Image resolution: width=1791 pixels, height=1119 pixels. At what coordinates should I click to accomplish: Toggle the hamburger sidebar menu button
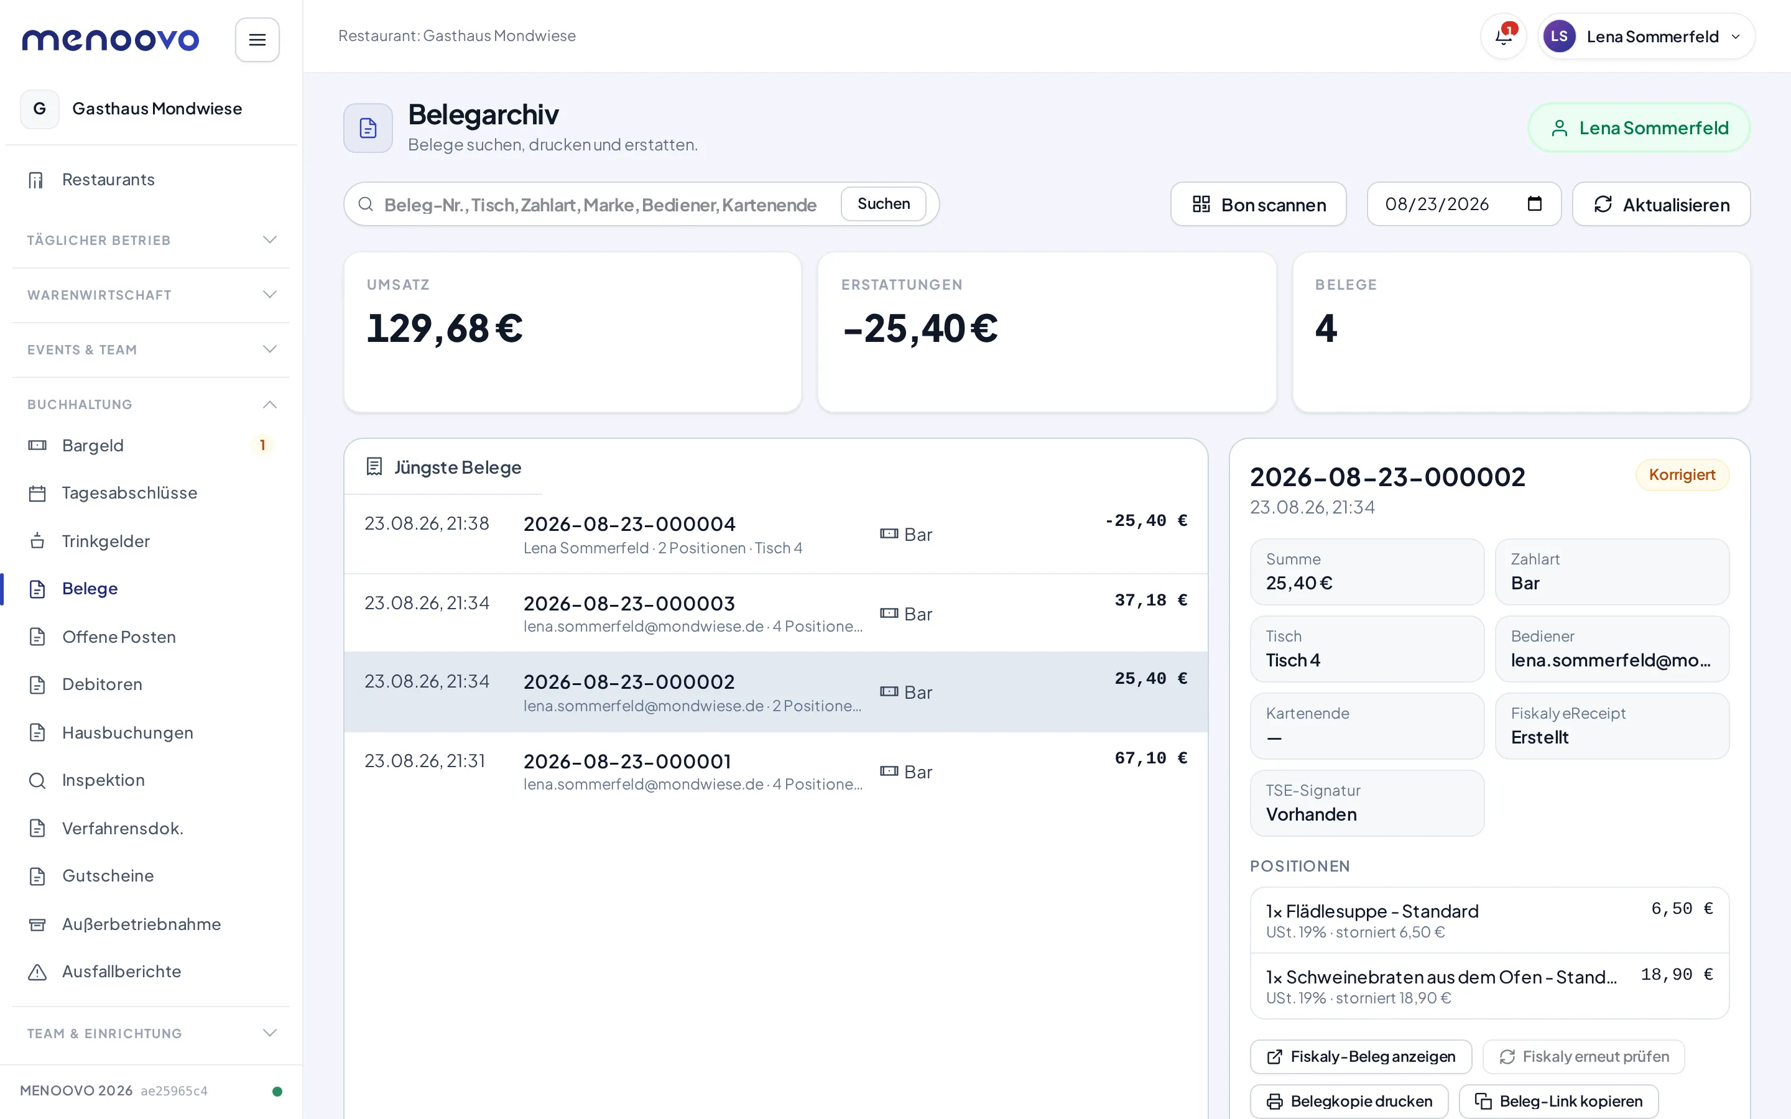(x=257, y=39)
